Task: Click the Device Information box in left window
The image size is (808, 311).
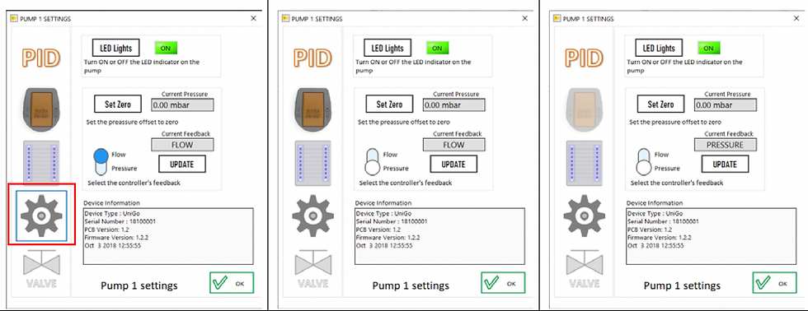Action: [168, 236]
